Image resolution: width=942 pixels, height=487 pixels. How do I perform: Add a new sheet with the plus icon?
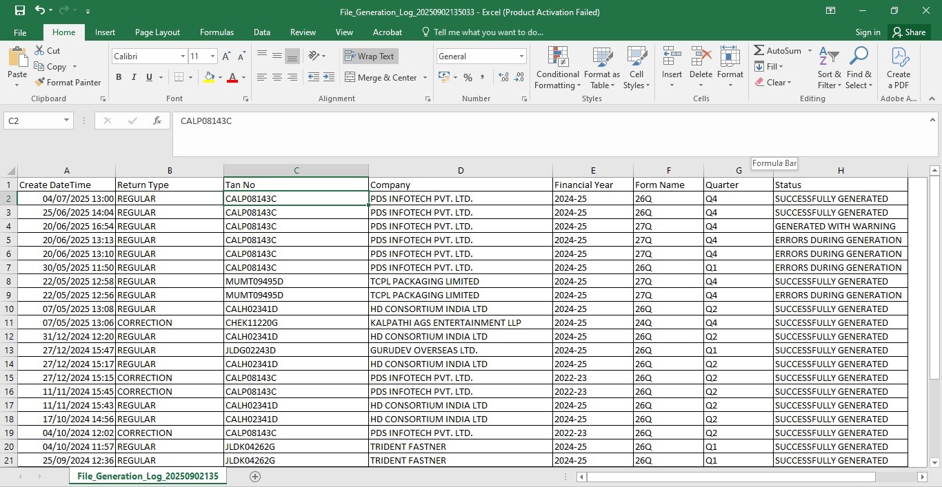tap(255, 477)
